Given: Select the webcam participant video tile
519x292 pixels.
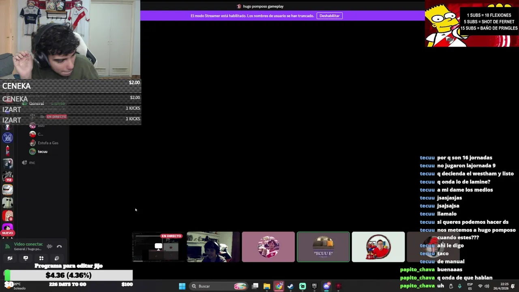Looking at the screenshot, I should click(213, 247).
